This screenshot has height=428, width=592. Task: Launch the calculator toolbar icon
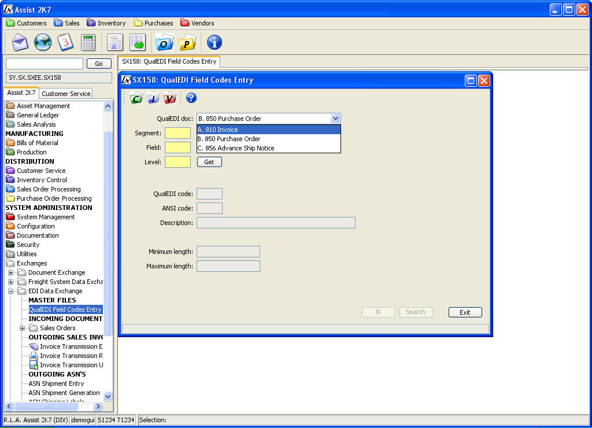[88, 42]
